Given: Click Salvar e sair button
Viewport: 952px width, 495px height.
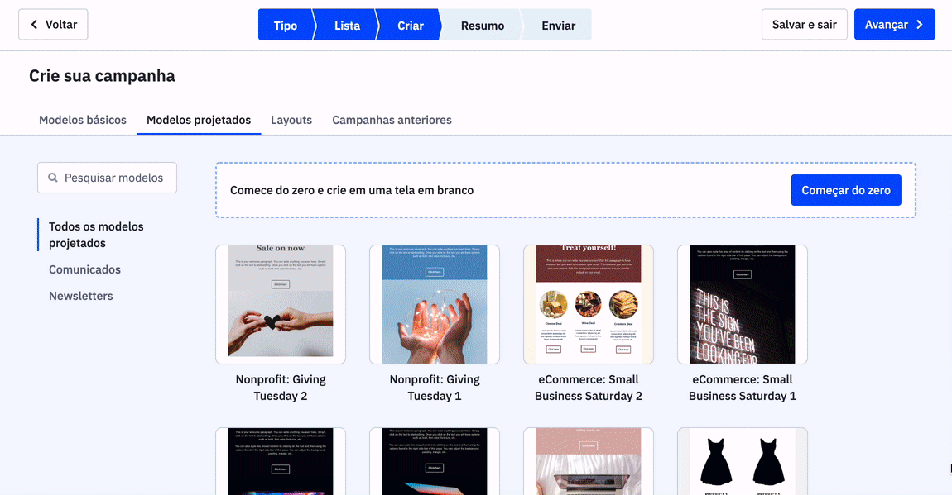Looking at the screenshot, I should (x=804, y=25).
